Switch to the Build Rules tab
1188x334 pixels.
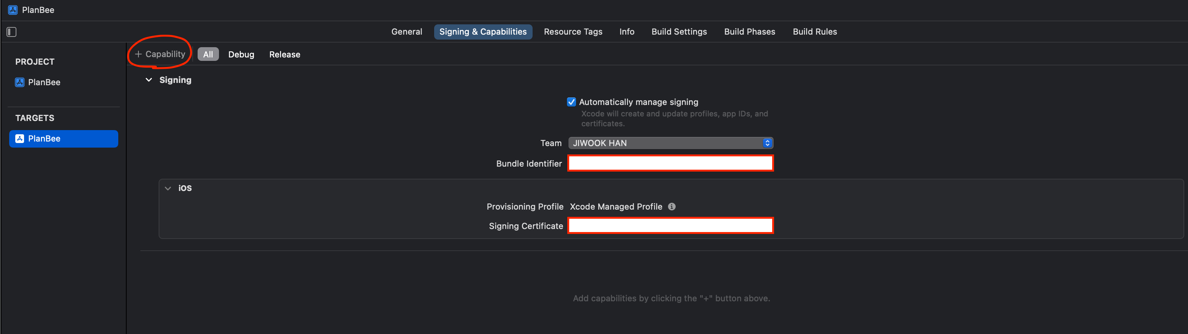pos(815,32)
